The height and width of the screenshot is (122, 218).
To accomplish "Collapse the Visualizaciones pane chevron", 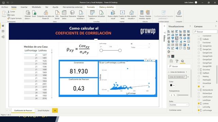I will (190, 26).
